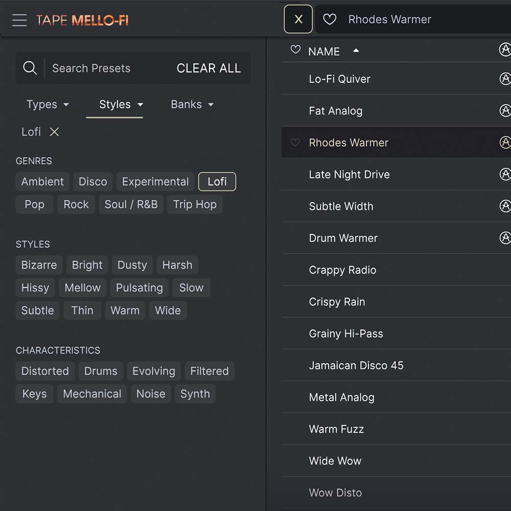Select the Noise characteristic tag
The height and width of the screenshot is (511, 511).
coord(151,393)
